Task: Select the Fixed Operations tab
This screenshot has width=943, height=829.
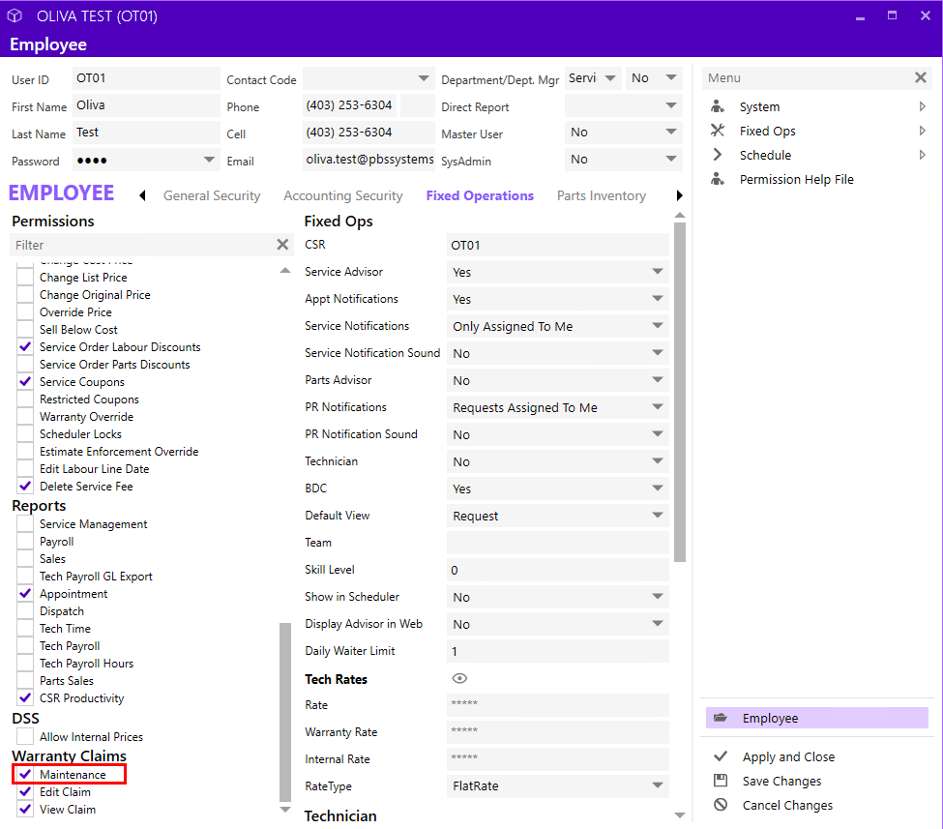Action: 480,195
